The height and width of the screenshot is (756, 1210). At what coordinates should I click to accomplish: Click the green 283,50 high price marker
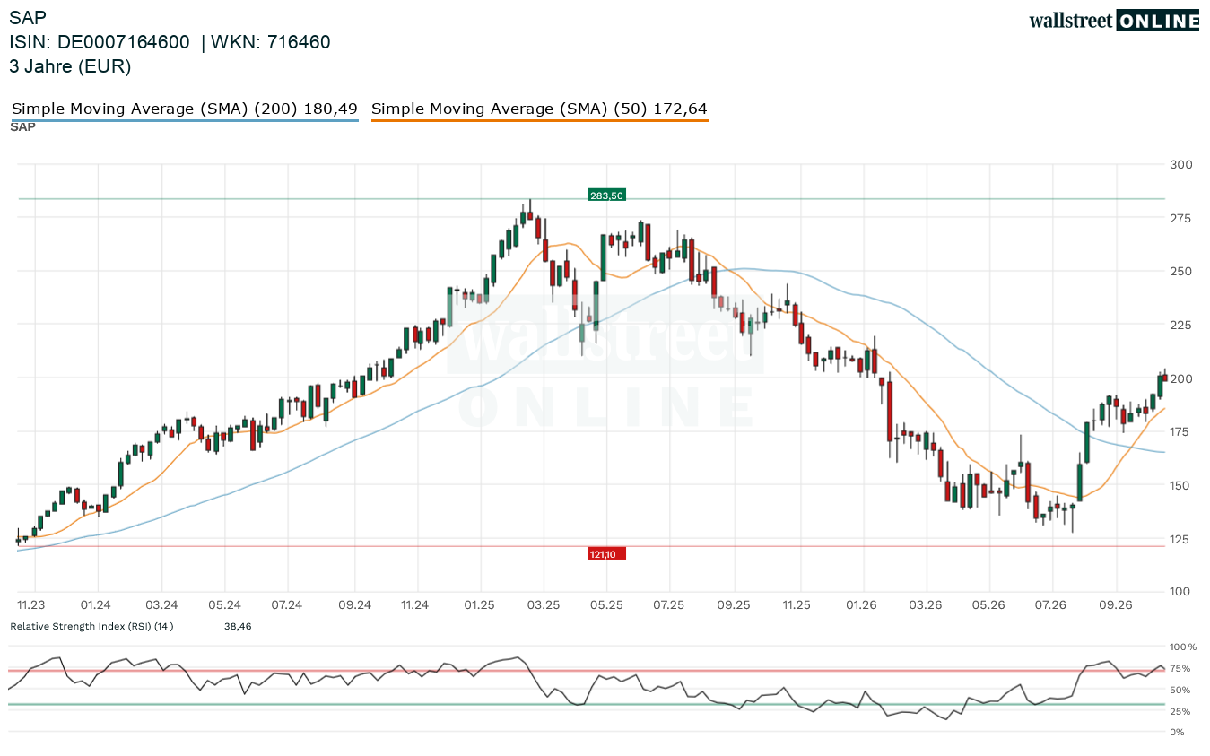tap(606, 195)
